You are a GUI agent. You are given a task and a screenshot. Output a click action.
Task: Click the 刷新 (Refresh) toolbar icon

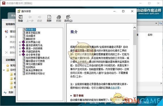[x=49, y=17]
